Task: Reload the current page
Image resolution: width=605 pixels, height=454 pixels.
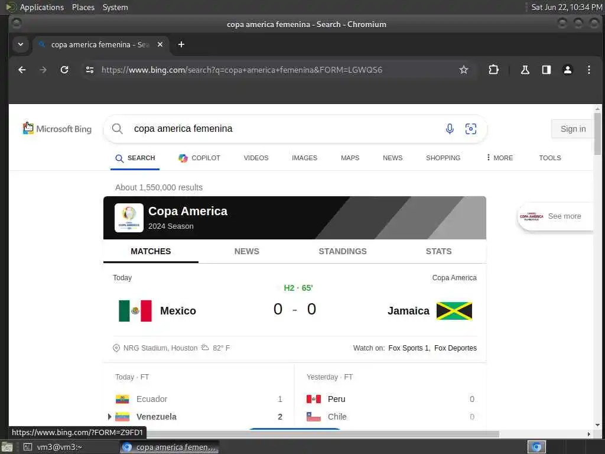Action: coord(64,70)
